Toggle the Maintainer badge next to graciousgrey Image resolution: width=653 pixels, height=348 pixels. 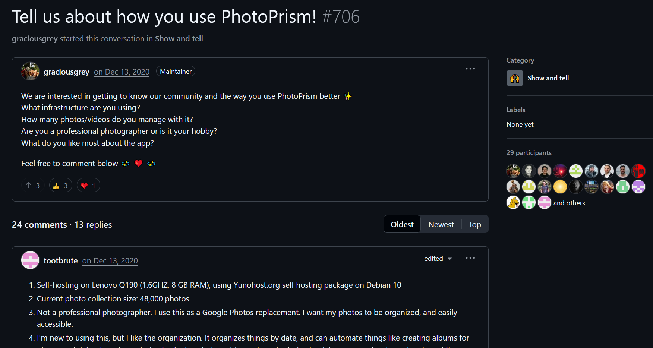tap(176, 71)
